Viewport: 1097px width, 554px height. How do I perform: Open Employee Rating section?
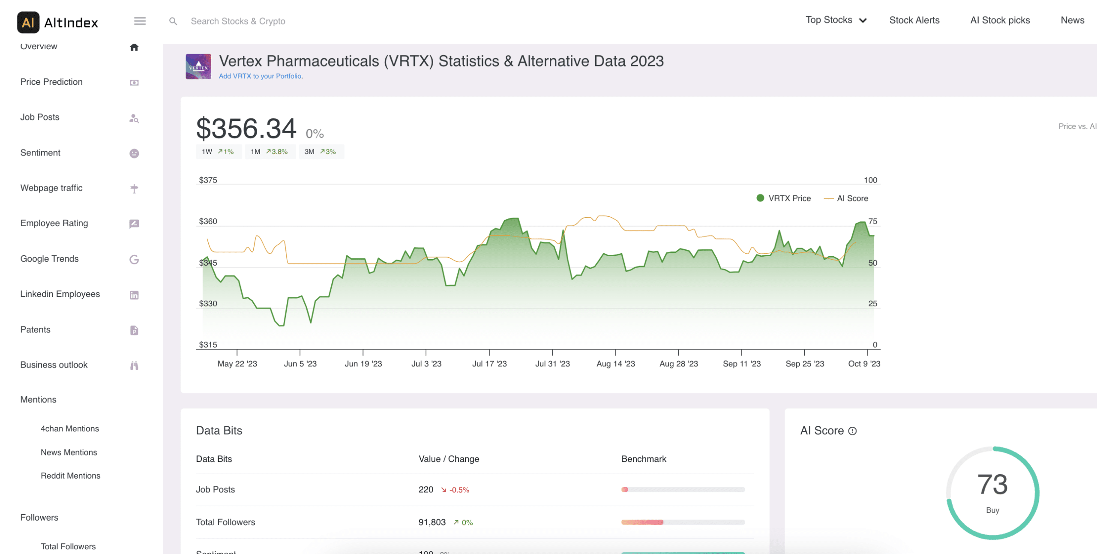click(x=54, y=223)
